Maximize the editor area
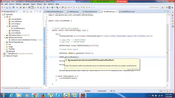This screenshot has height=98, width=175. point(168,11)
